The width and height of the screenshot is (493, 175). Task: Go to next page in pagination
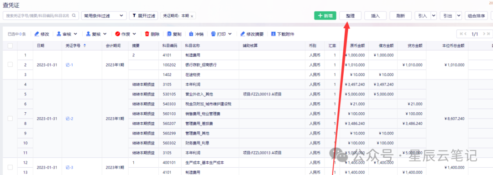[x=483, y=34]
